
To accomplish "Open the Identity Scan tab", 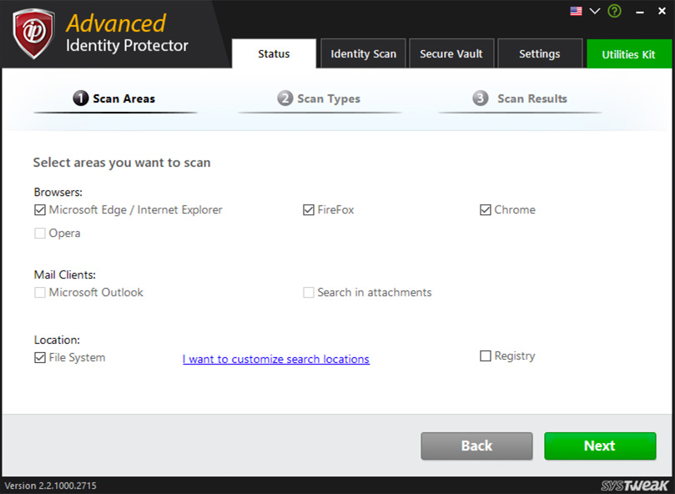I will 363,54.
